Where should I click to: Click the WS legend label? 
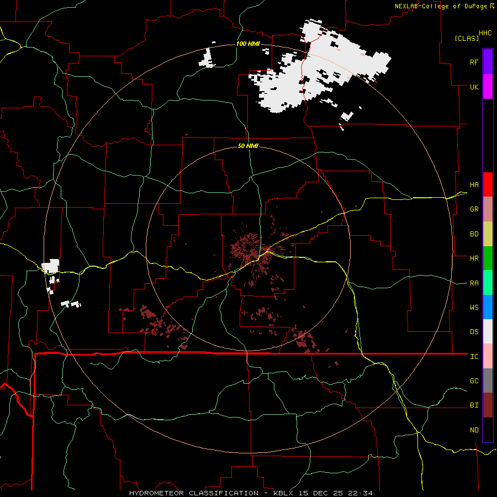tap(474, 308)
